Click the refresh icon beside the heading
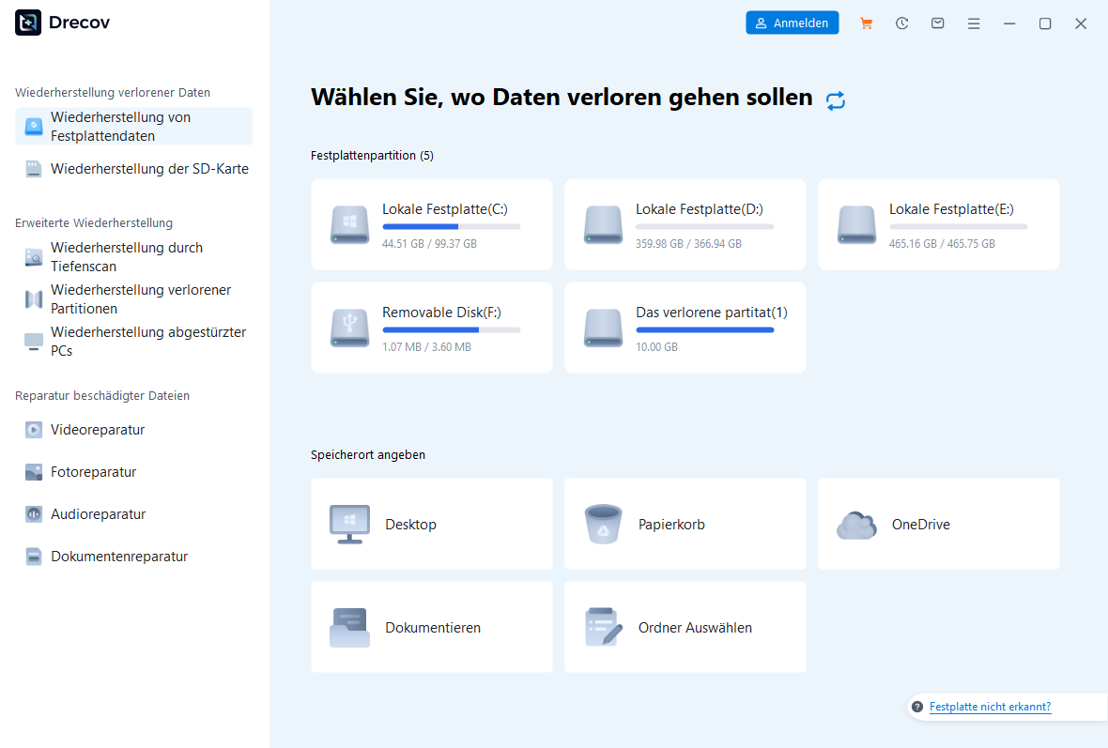This screenshot has height=748, width=1108. (836, 100)
